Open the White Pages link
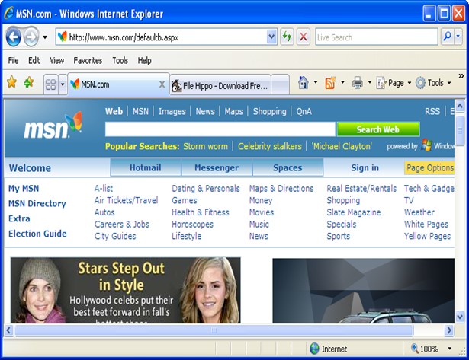 [x=426, y=225]
